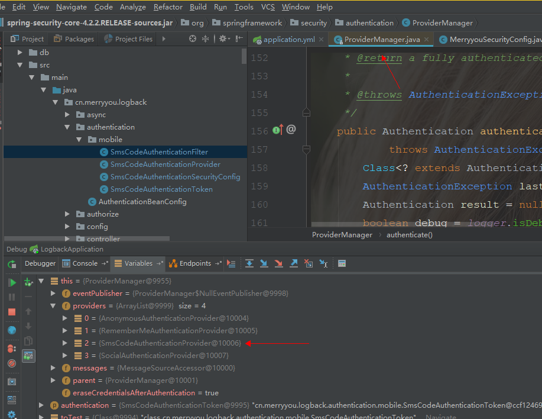Click Step Out icon
This screenshot has height=419, width=542.
(x=294, y=263)
